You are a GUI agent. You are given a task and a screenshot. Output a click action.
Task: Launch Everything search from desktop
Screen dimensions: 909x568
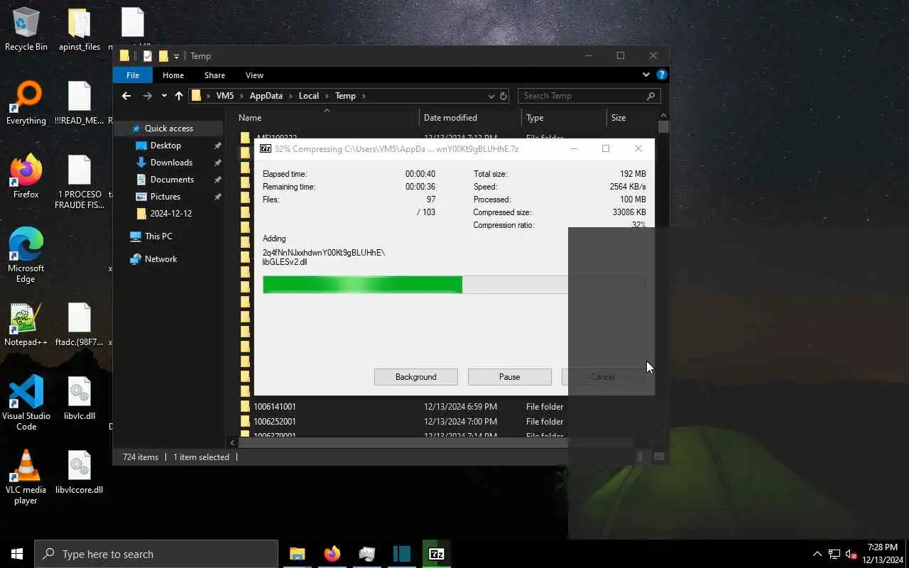pyautogui.click(x=26, y=103)
